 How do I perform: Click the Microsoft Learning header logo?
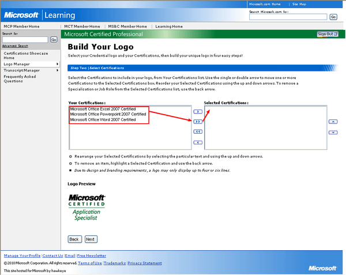[x=39, y=15]
